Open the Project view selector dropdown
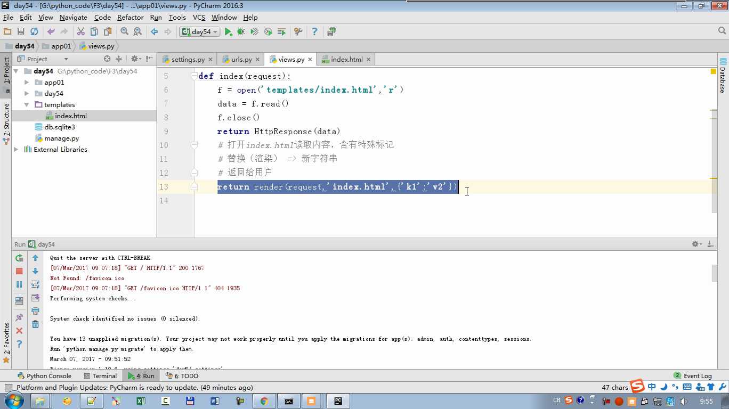Viewport: 729px width, 409px height. pyautogui.click(x=66, y=59)
